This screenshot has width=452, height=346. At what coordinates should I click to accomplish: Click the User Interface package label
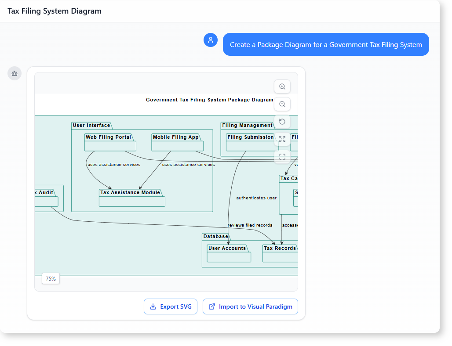click(x=91, y=126)
